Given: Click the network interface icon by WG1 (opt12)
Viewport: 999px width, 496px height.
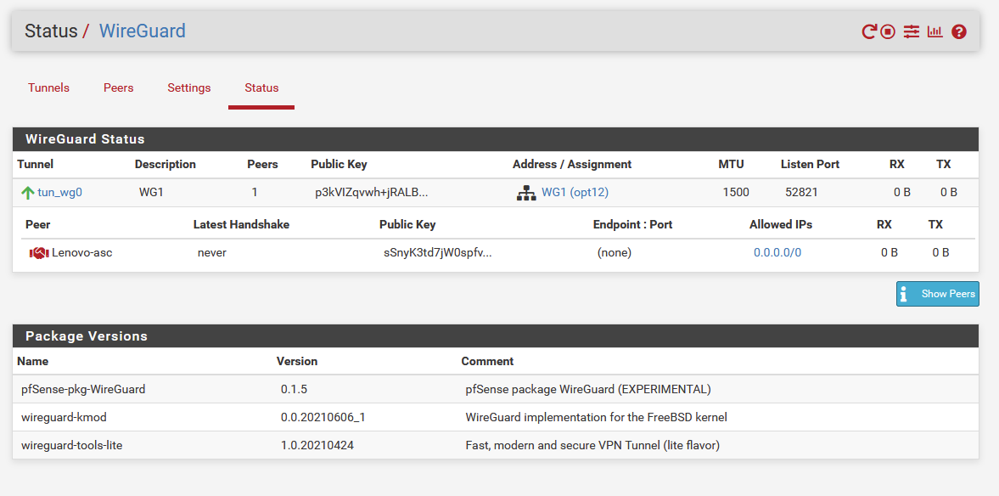Looking at the screenshot, I should click(526, 193).
